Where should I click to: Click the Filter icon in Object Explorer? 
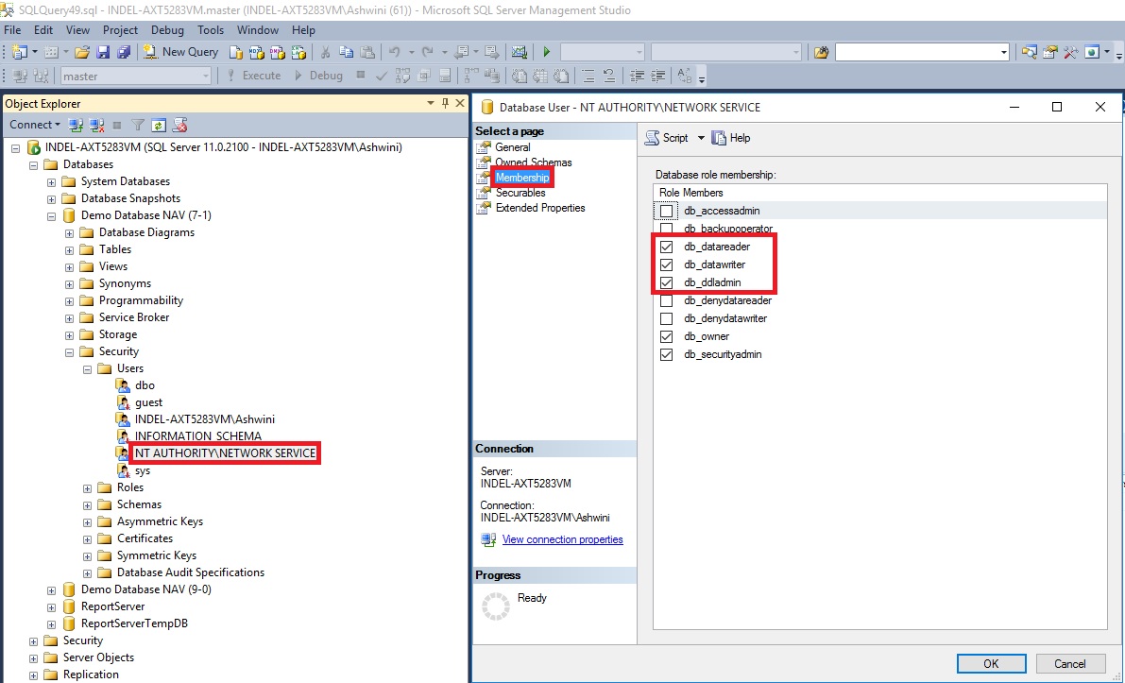pos(138,125)
